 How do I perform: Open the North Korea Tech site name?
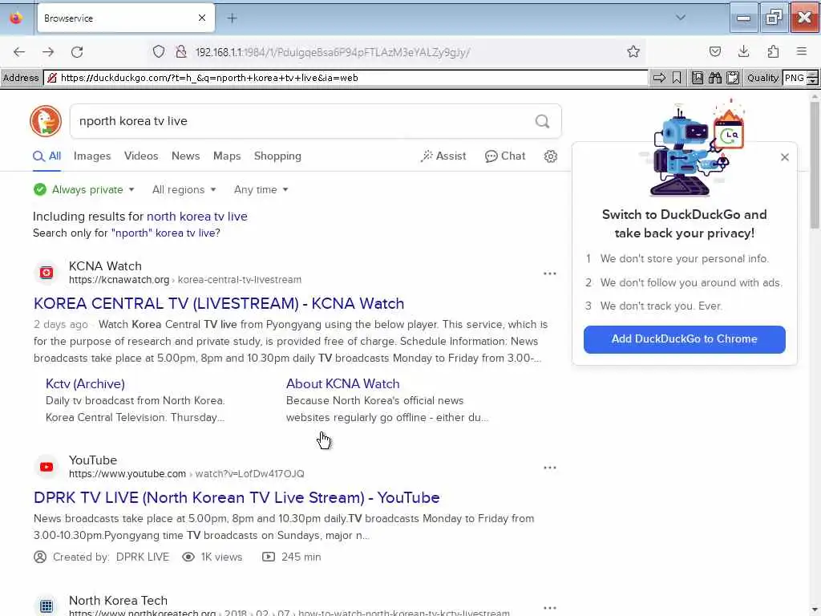coord(118,600)
